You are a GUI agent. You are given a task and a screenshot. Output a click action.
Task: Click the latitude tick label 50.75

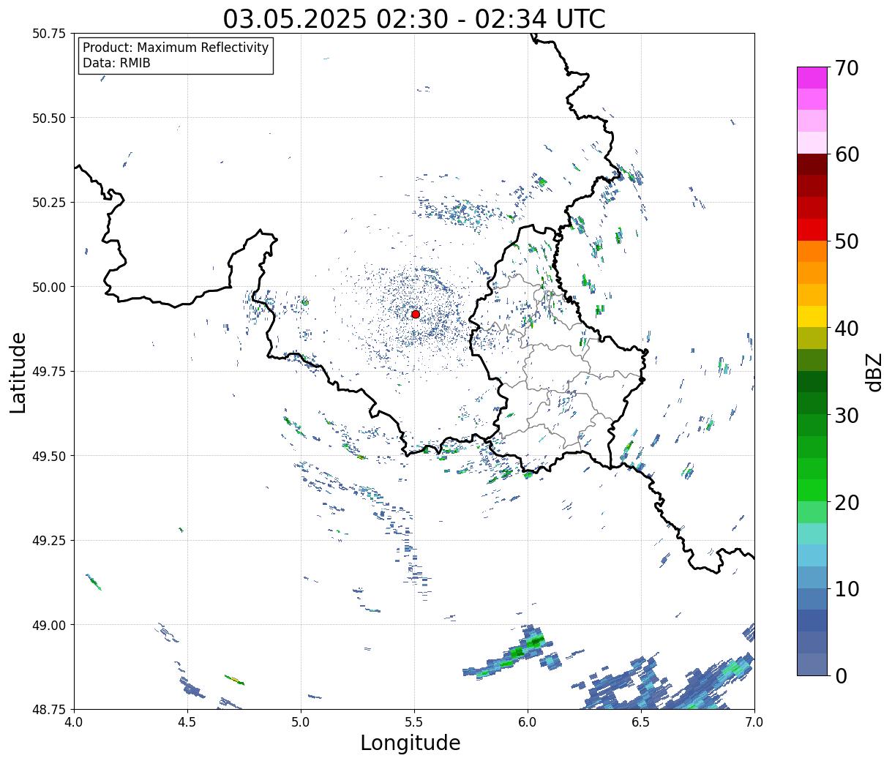(x=49, y=34)
